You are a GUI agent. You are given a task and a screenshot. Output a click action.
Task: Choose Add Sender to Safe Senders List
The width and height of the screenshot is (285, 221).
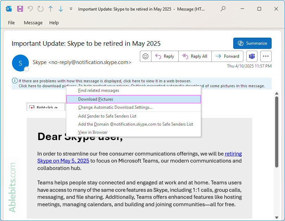[x=134, y=116]
